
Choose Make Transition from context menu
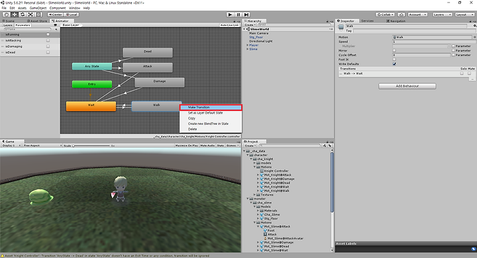pyautogui.click(x=211, y=107)
